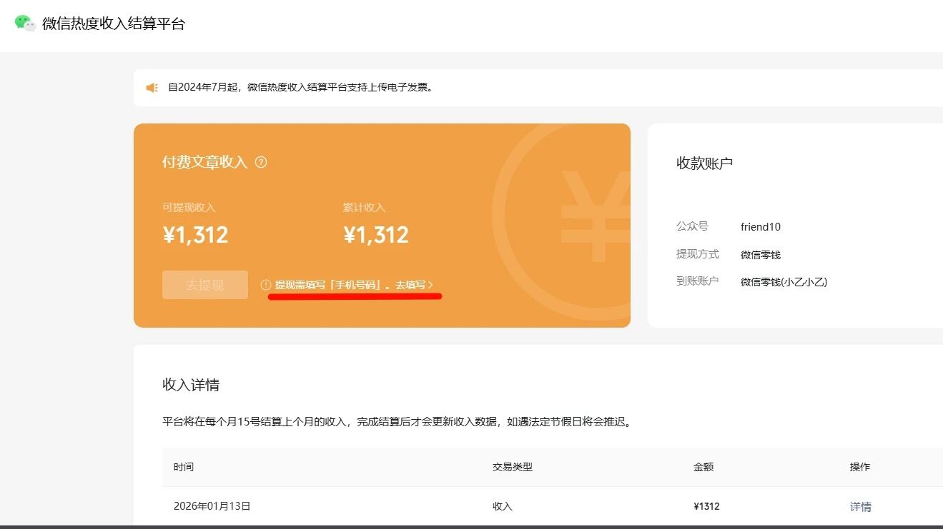This screenshot has height=529, width=943.
Task: Open the help icon beside 付费文章收入
Action: pos(261,162)
